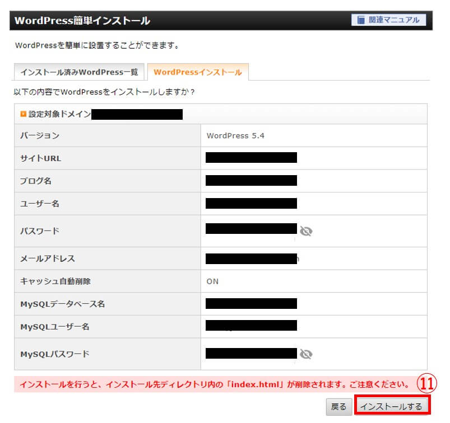Click the ON value for キャッシュ自動削除
The image size is (450, 423).
[212, 281]
